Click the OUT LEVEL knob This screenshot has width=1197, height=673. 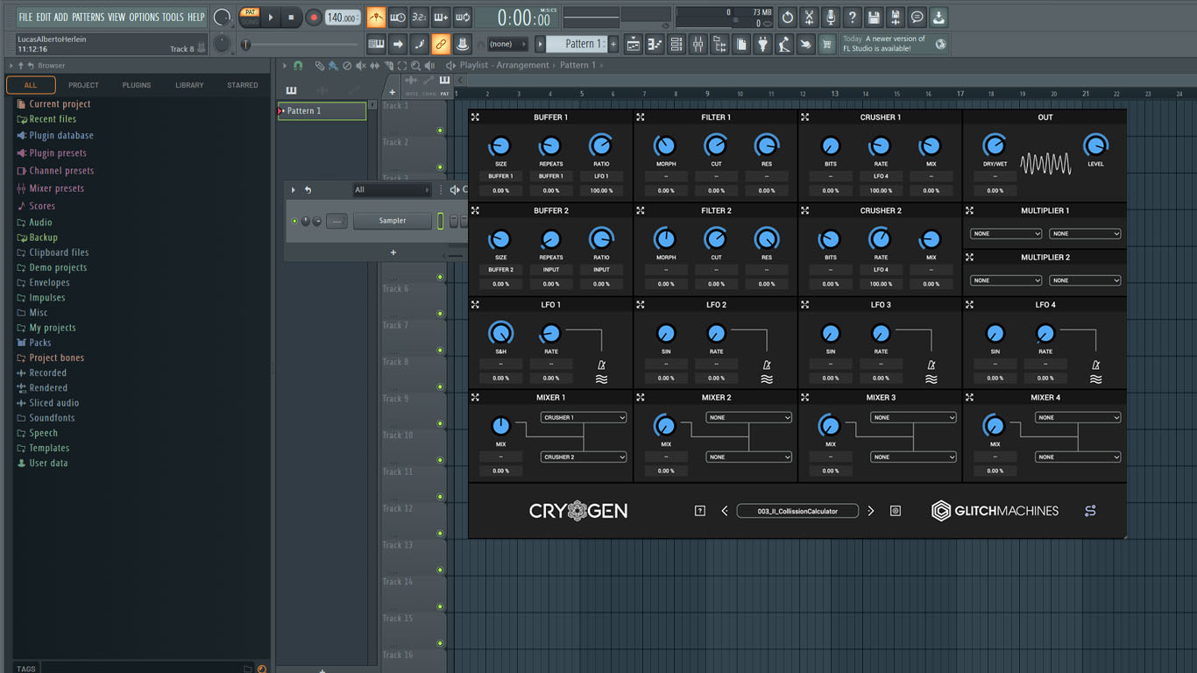pyautogui.click(x=1095, y=145)
